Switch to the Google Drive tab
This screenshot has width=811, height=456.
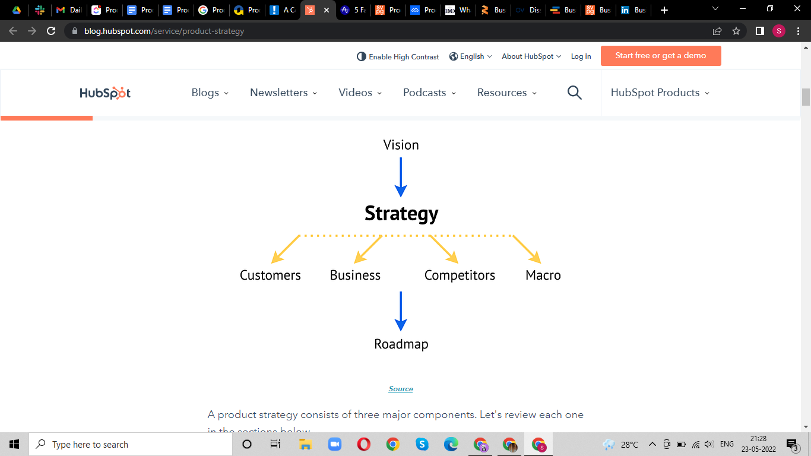click(x=17, y=10)
